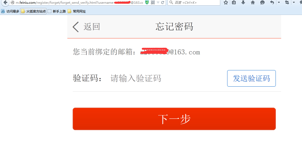Open the 火狐官方站点 bookmark folder
This screenshot has width=302, height=149.
33,11
